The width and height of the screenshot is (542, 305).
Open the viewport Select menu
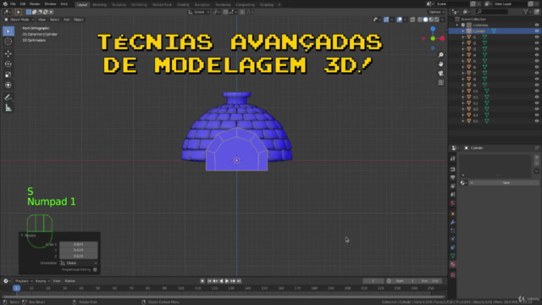coord(54,19)
